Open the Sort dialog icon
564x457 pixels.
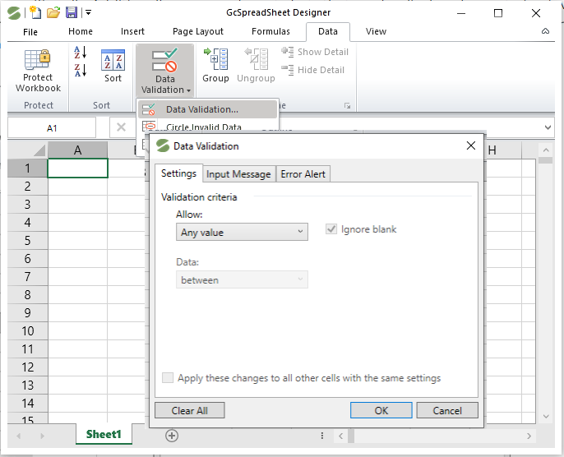pyautogui.click(x=113, y=61)
